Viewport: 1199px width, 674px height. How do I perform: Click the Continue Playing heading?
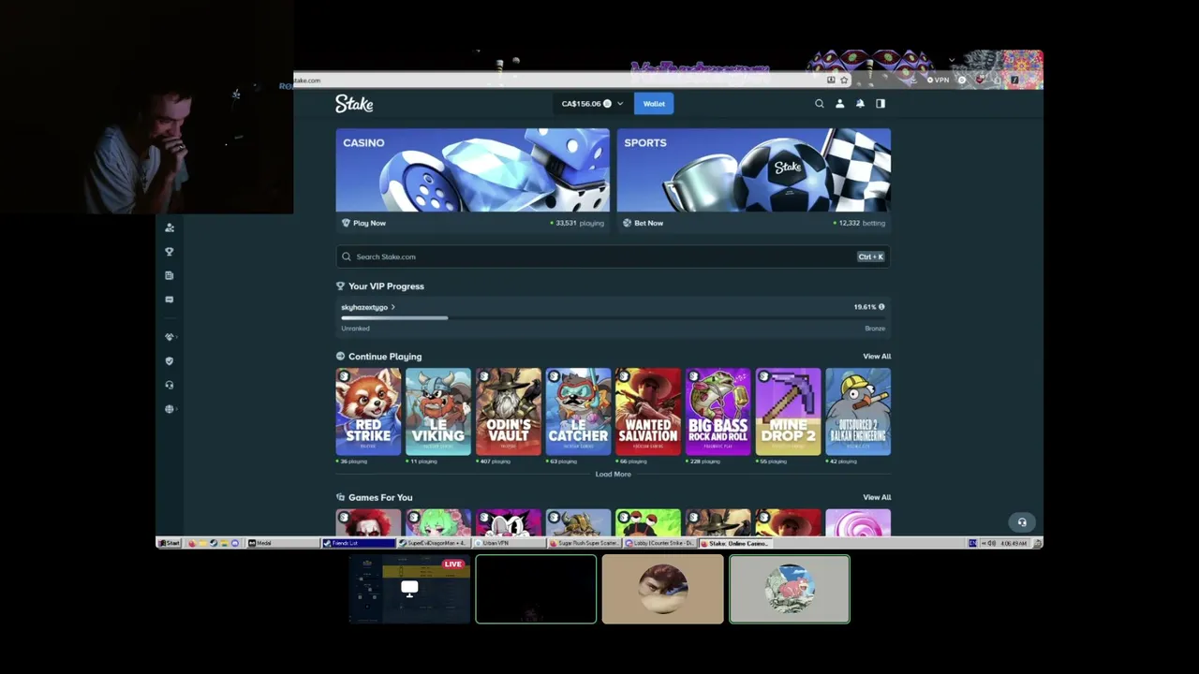click(385, 357)
